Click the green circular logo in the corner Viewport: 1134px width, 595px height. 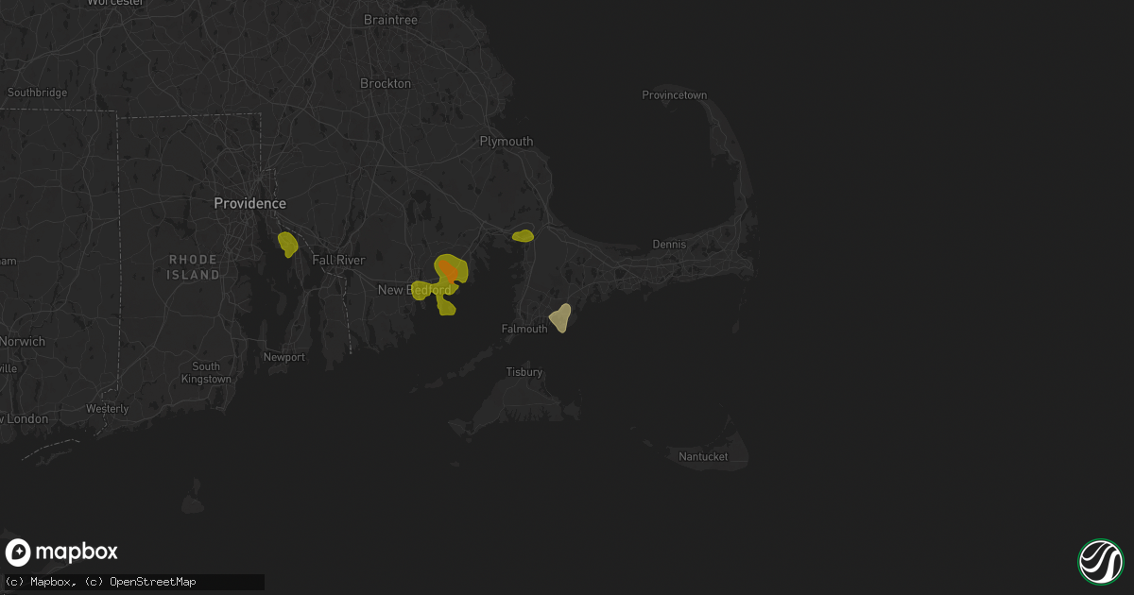pos(1100,561)
